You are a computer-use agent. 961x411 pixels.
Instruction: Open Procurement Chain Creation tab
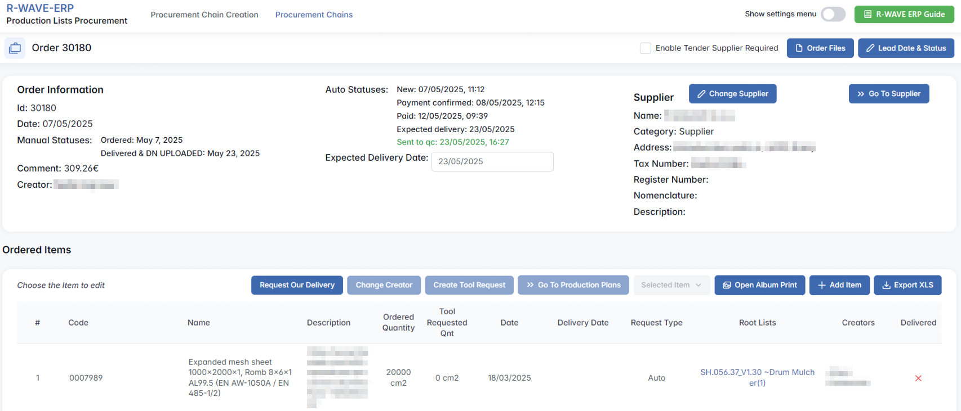pyautogui.click(x=204, y=15)
